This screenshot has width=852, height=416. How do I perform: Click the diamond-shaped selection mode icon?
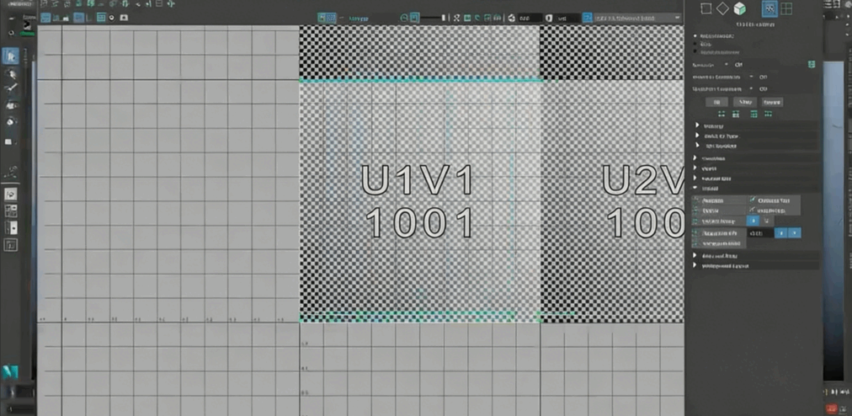click(722, 9)
